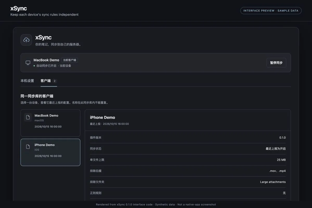Select the MacBook Demo client card
This screenshot has height=208, width=312.
click(x=50, y=123)
